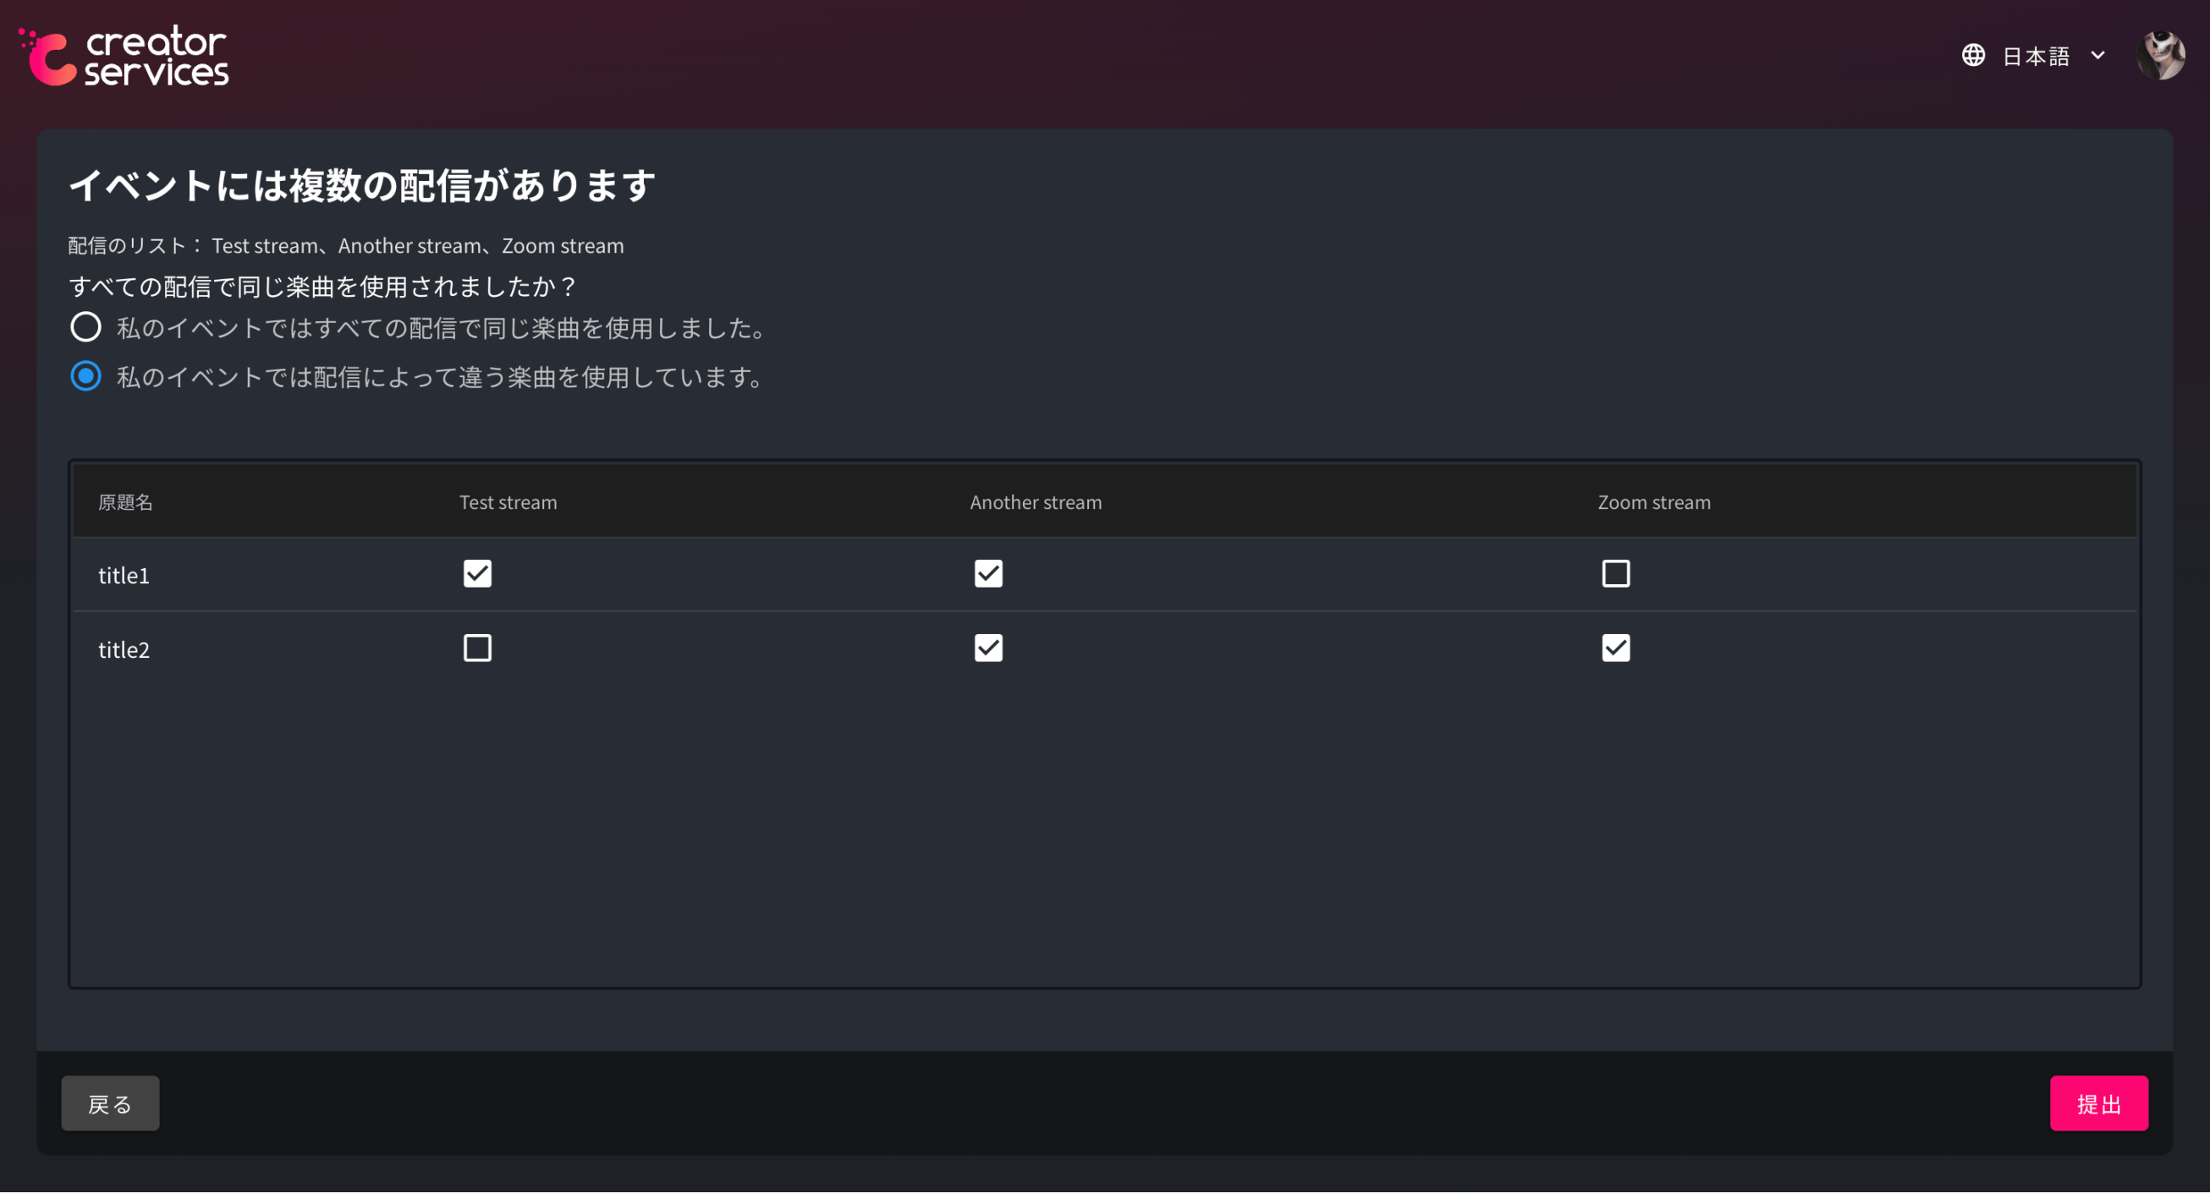Click the Another stream column header
Viewport: 2210px width, 1193px height.
tap(1036, 502)
